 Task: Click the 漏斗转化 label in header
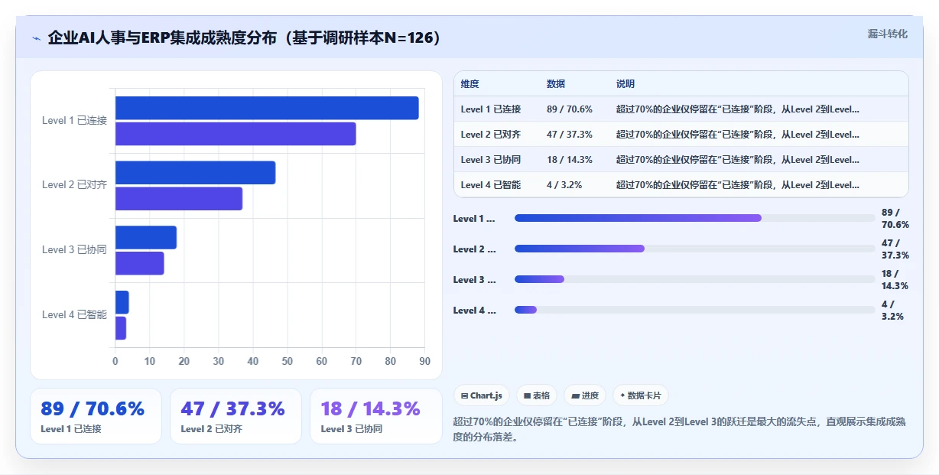[888, 34]
